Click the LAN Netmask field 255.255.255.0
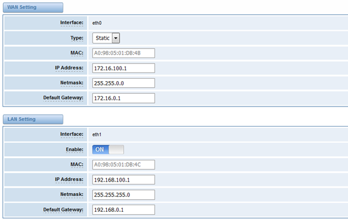This screenshot has width=348, height=224. [x=124, y=194]
